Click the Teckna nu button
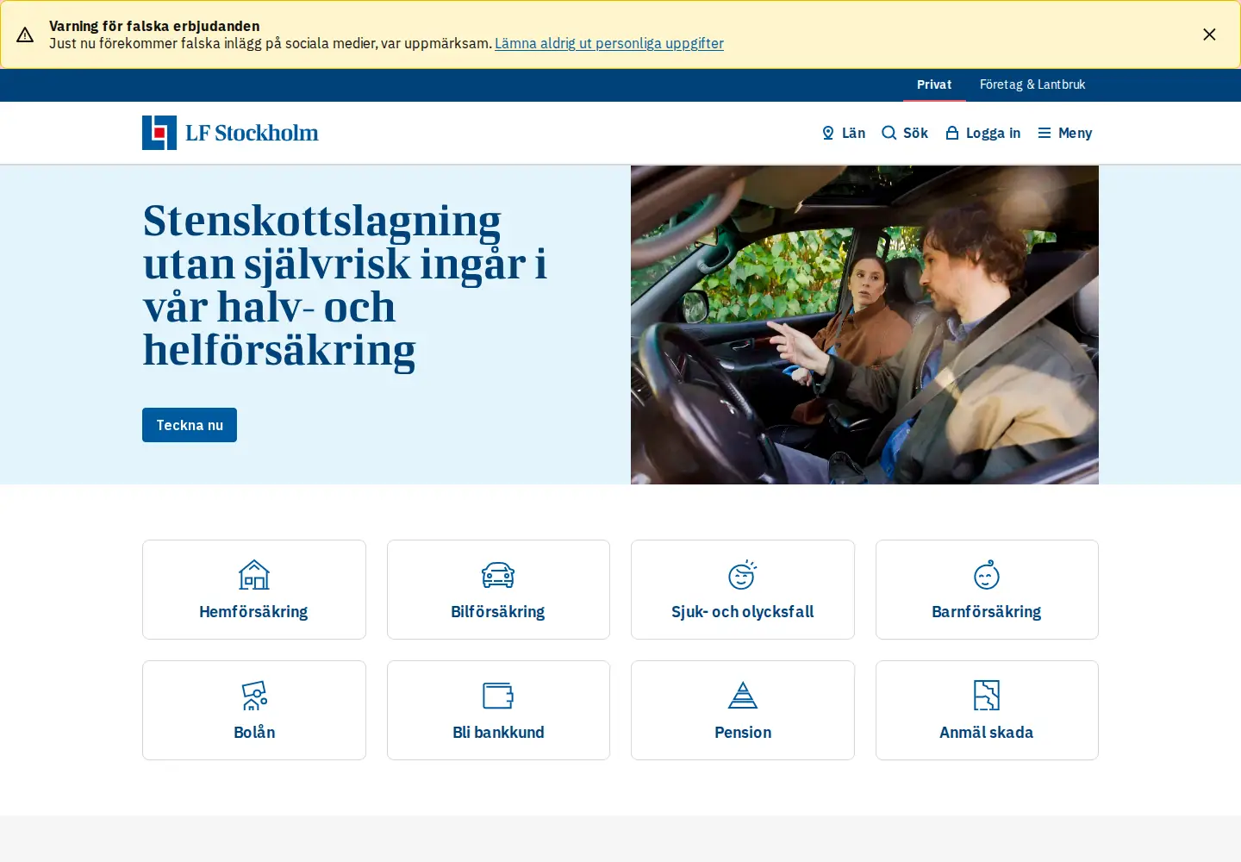 click(190, 425)
